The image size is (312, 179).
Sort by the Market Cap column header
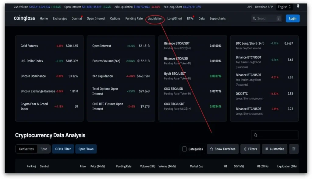click(x=197, y=166)
